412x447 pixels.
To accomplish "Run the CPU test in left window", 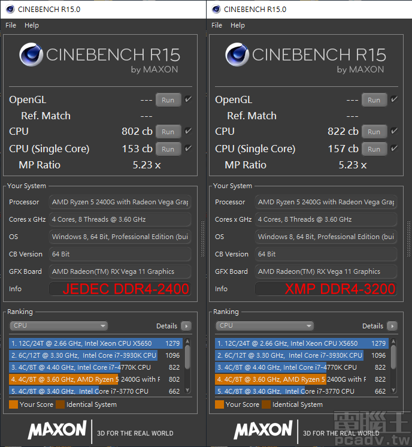I will [168, 132].
